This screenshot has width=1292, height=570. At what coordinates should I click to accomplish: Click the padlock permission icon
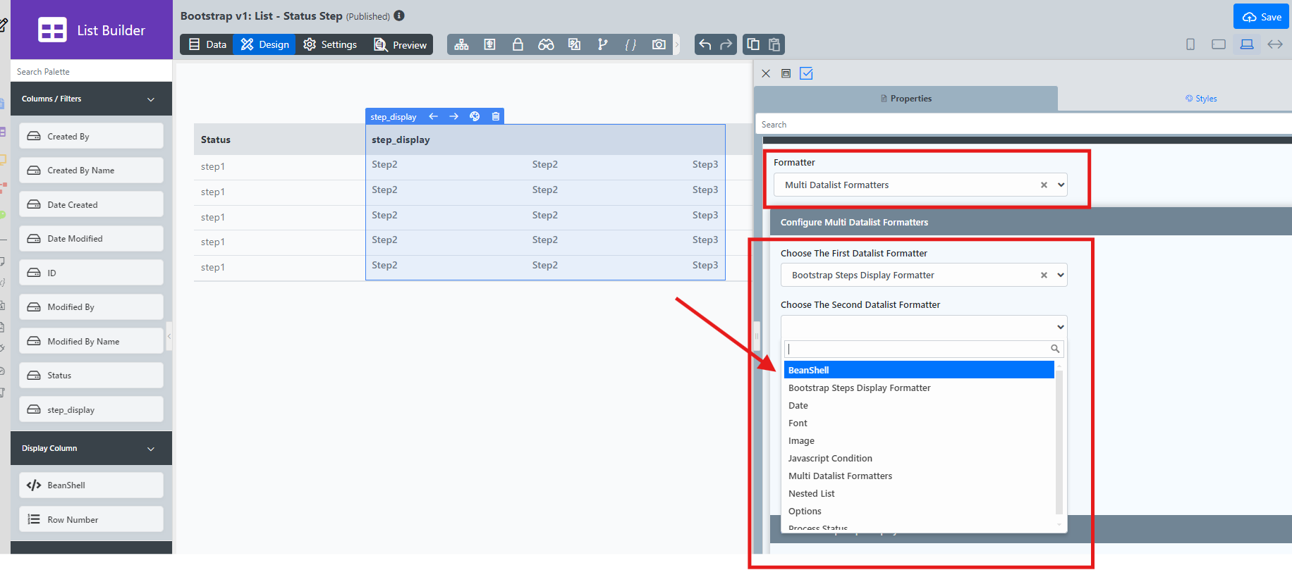click(518, 44)
